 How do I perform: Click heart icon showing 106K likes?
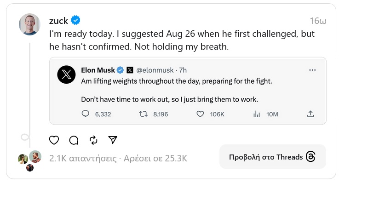click(x=200, y=114)
